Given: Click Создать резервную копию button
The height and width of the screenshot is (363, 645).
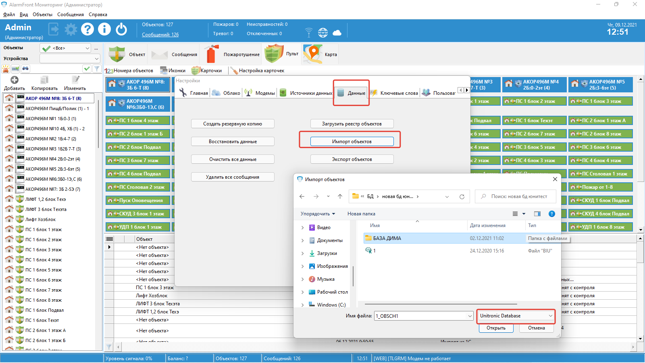Looking at the screenshot, I should coord(233,124).
